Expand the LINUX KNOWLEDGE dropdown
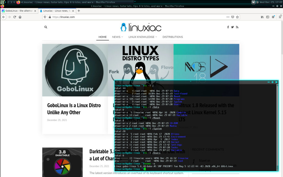 tap(143, 37)
